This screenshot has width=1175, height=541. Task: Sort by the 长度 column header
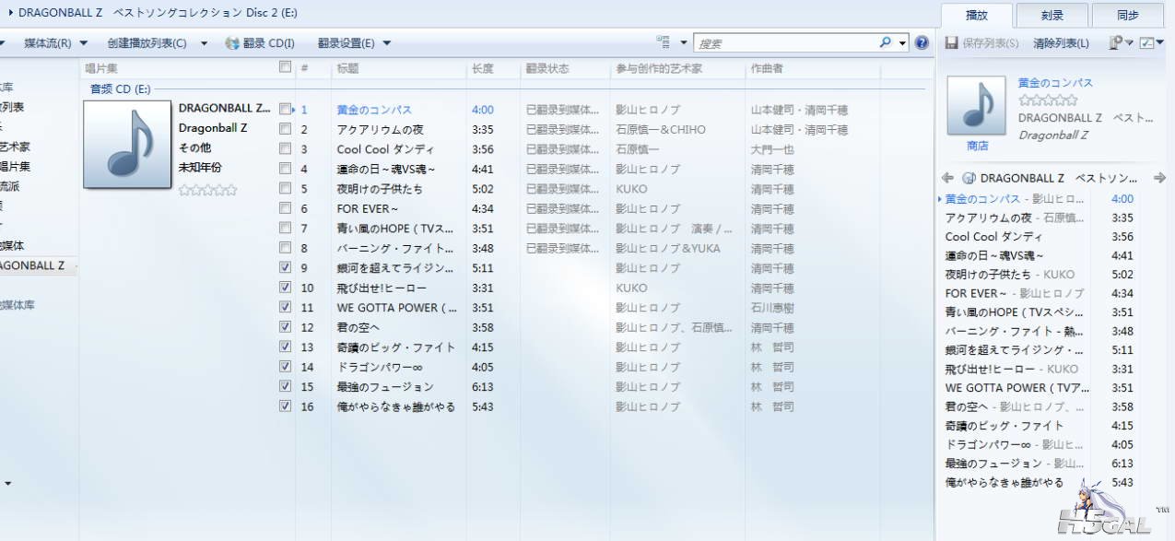tap(483, 68)
